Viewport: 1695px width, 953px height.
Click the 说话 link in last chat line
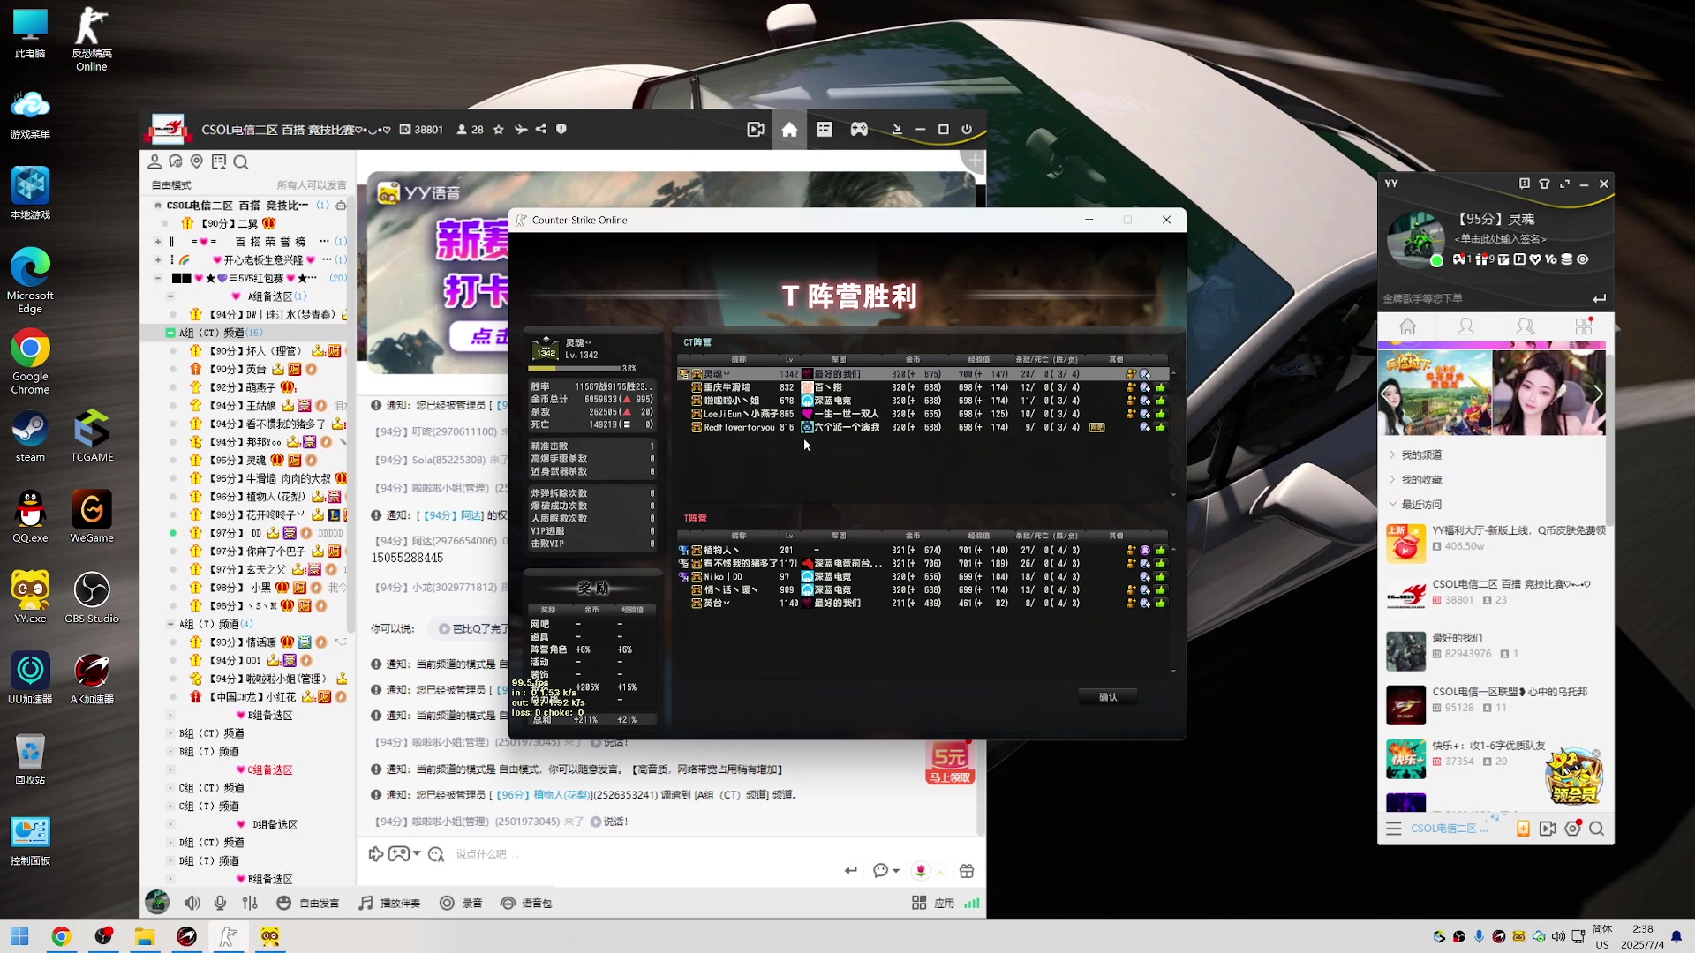609,822
